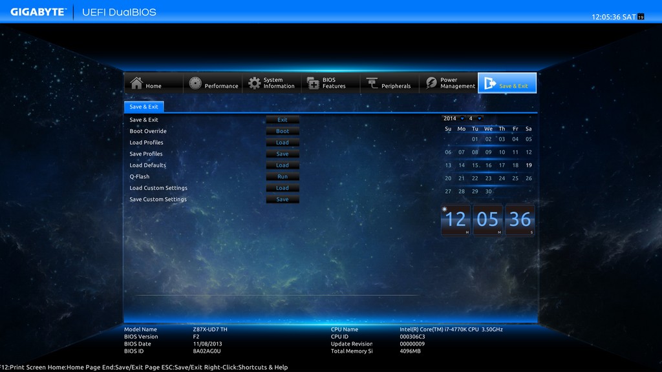Image resolution: width=662 pixels, height=372 pixels.
Task: Click the calendar icon next to SAT
Action: click(641, 17)
